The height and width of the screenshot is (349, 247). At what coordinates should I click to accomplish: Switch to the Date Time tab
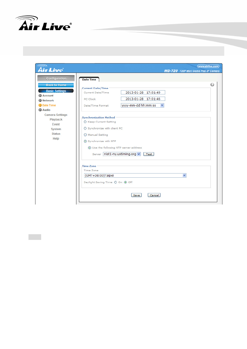click(x=89, y=80)
